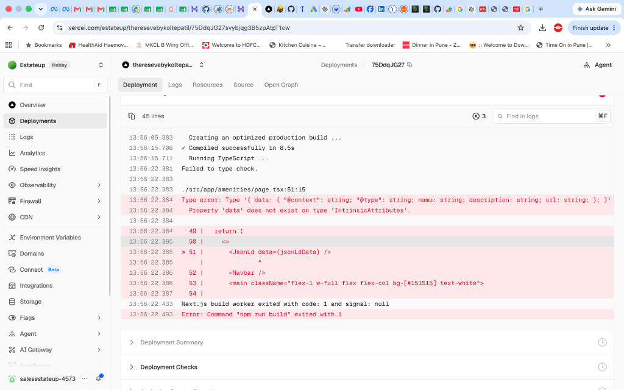Click the Deployments breadcrumb link
The width and height of the screenshot is (624, 390).
coord(339,65)
